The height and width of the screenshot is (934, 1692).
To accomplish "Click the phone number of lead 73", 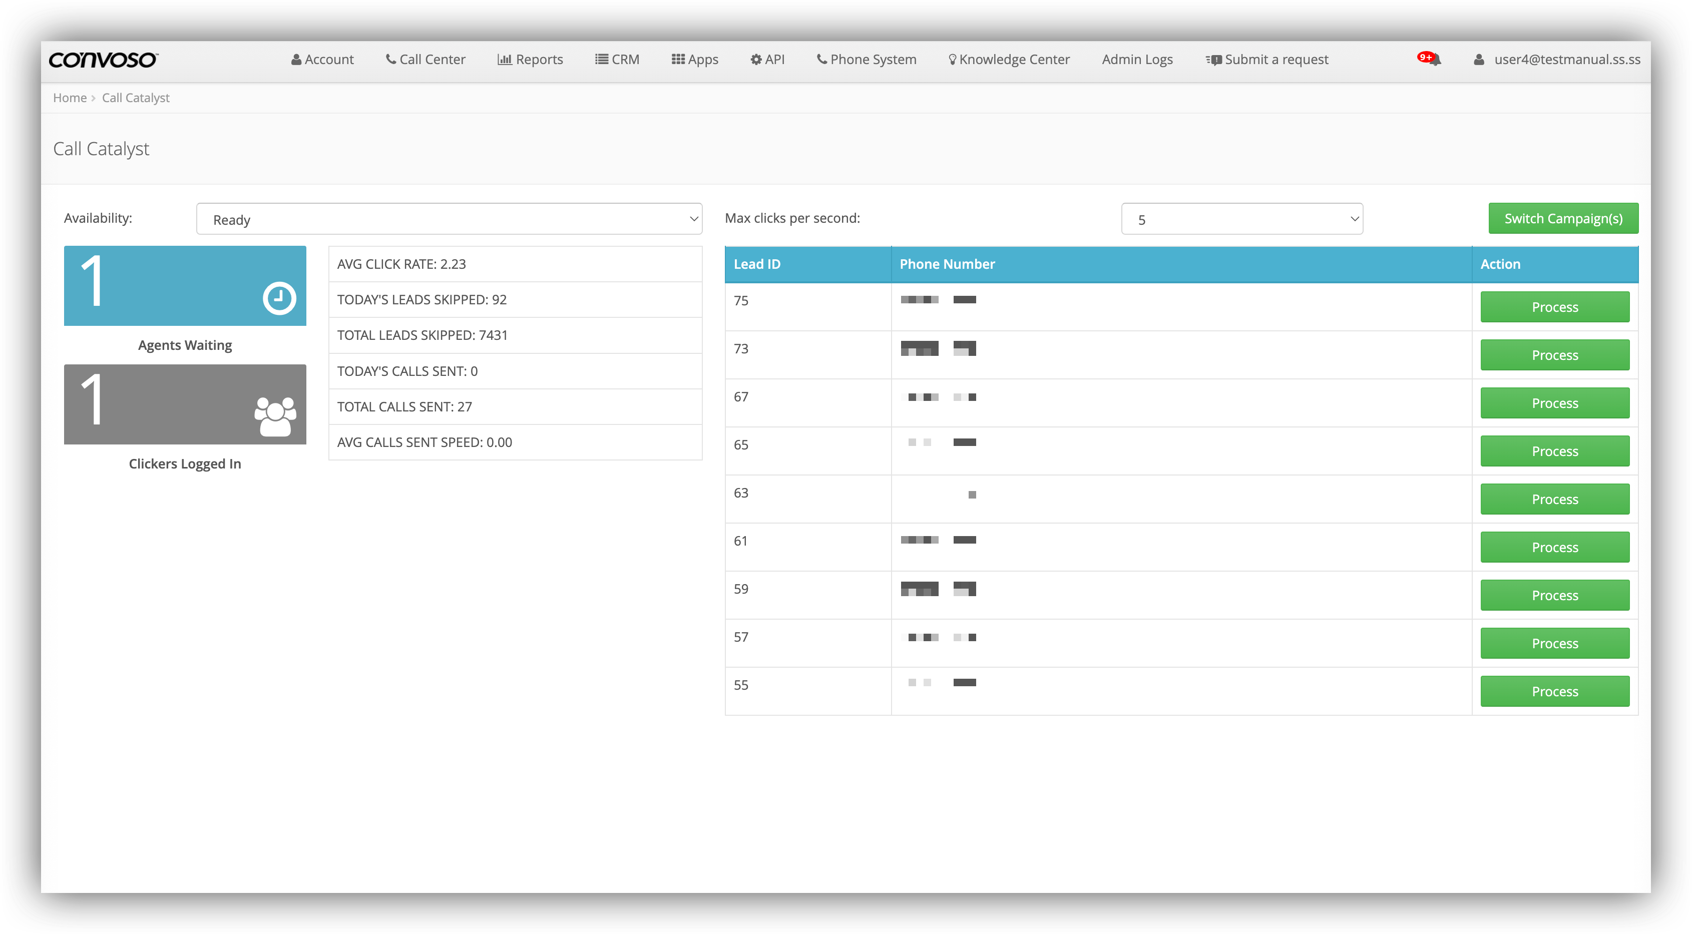I will [938, 348].
